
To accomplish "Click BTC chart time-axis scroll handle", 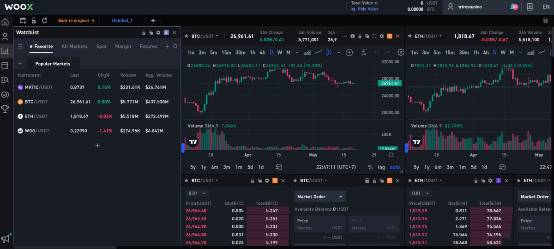I will [183, 148].
